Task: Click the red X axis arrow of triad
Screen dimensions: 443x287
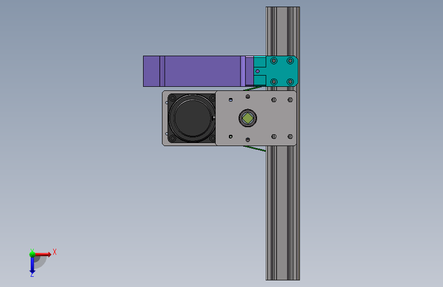Action: click(43, 254)
